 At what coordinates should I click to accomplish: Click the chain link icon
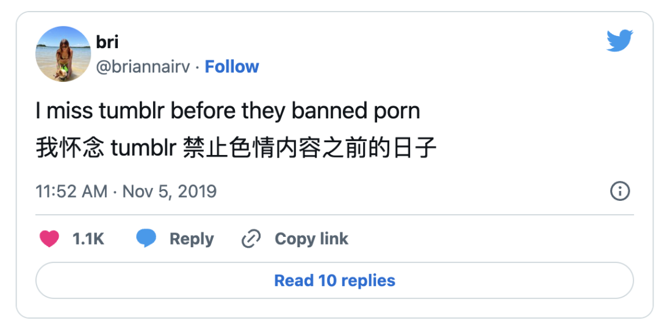click(x=251, y=239)
